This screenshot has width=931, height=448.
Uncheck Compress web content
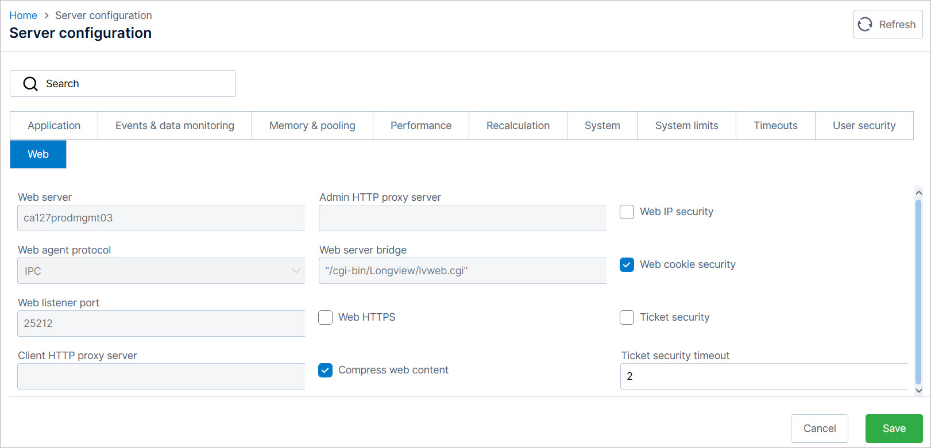326,370
